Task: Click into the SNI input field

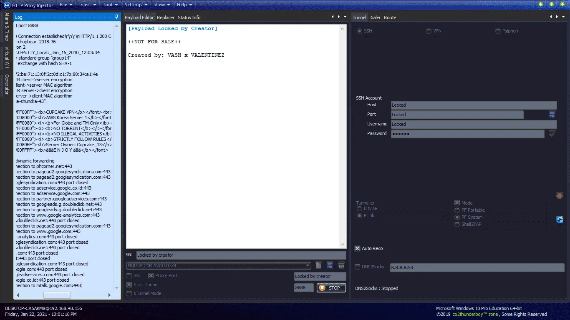Action: tap(241, 255)
